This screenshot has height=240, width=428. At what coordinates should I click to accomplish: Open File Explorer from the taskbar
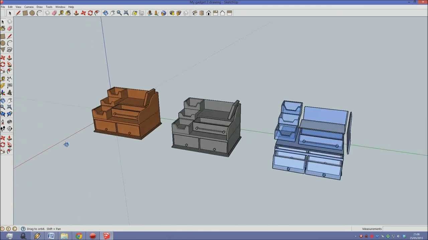point(65,236)
